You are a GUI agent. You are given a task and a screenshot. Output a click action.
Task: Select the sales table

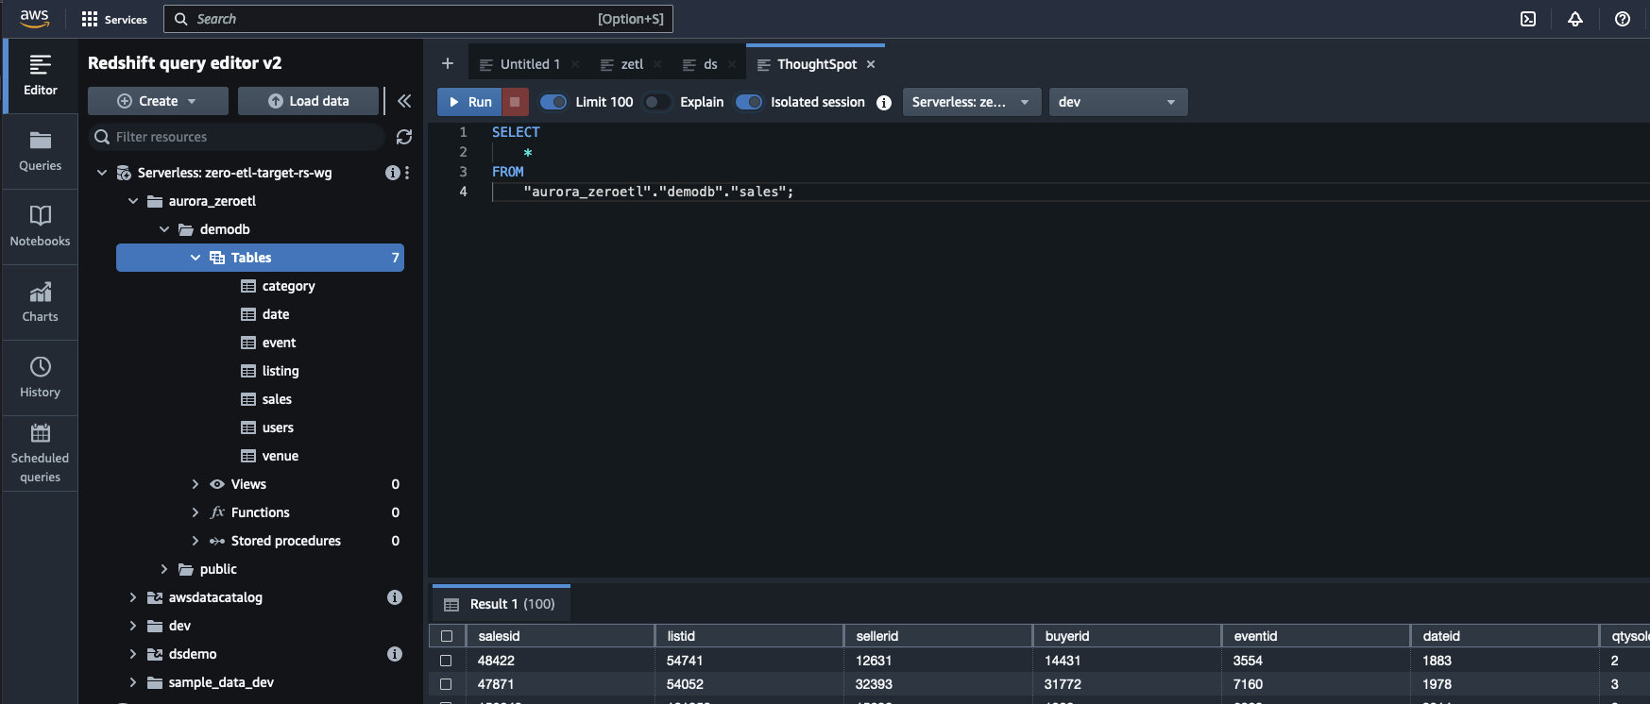[277, 399]
